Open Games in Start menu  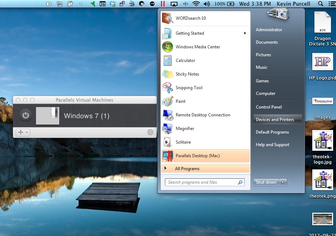262,81
